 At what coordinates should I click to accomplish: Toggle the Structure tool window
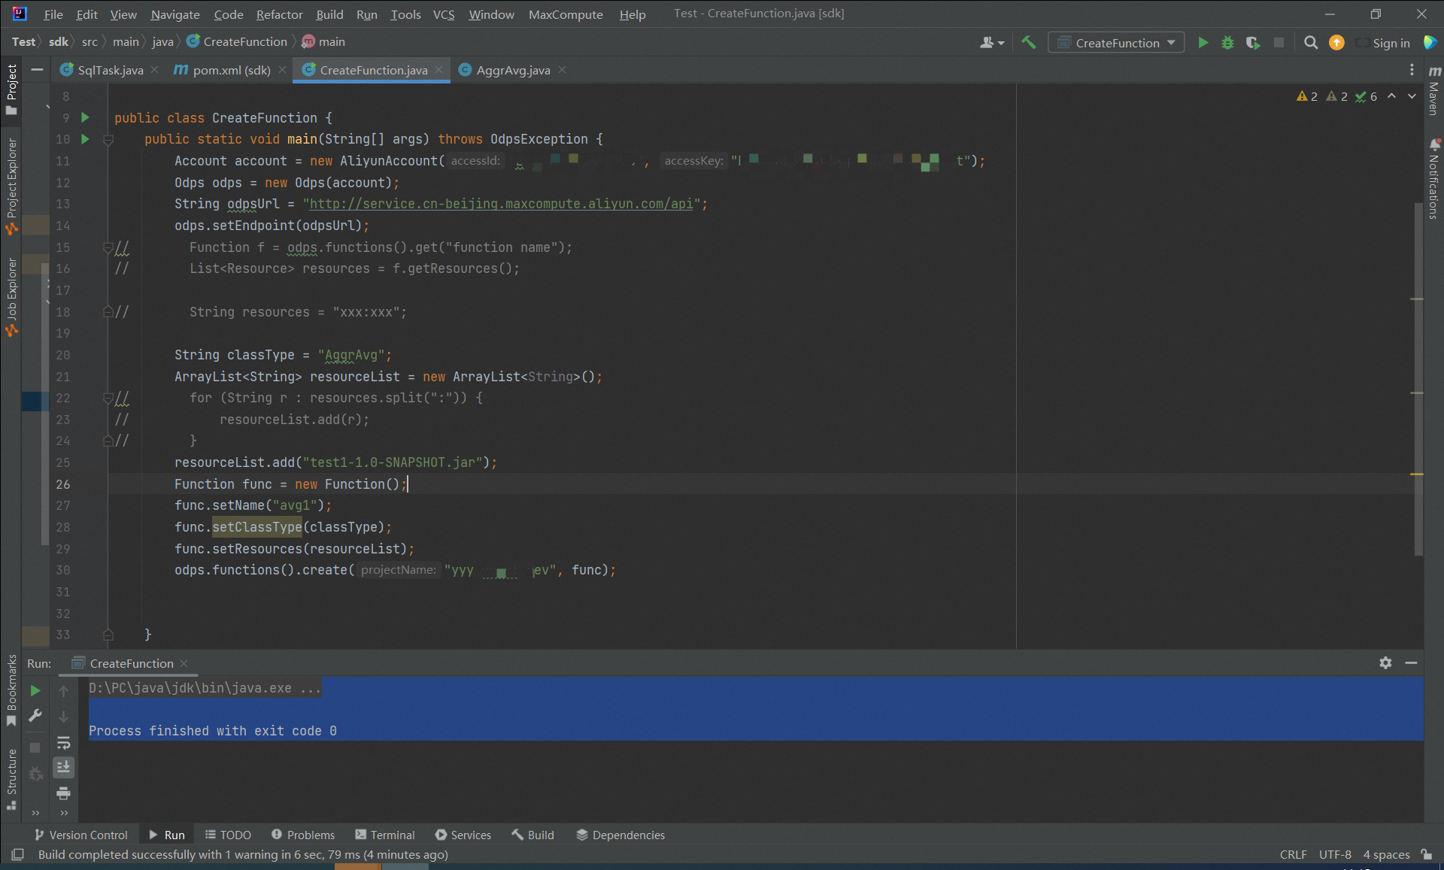coord(11,780)
